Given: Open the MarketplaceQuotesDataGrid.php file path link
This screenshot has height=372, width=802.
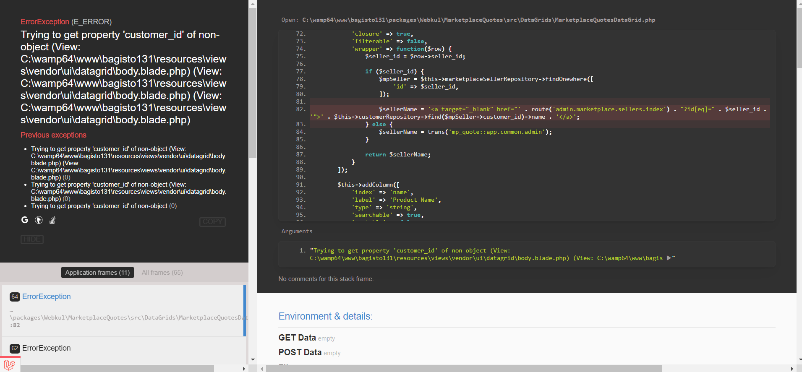Looking at the screenshot, I should pyautogui.click(x=478, y=20).
